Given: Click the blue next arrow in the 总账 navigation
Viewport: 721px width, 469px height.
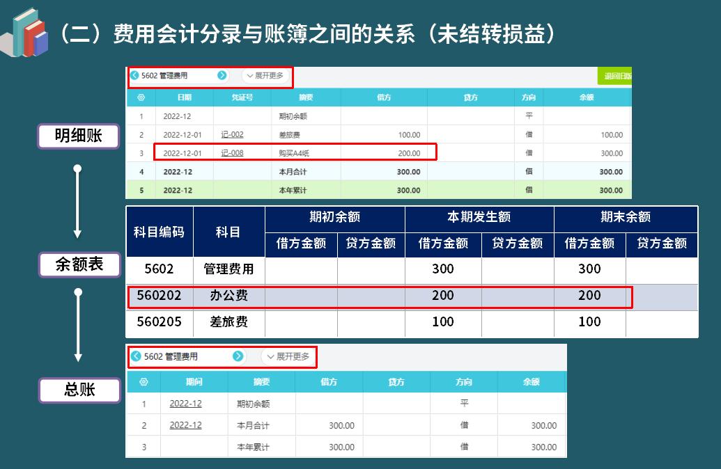Looking at the screenshot, I should (x=239, y=357).
